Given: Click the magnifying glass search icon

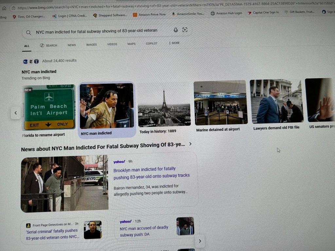Looking at the screenshot, I should tap(28, 32).
